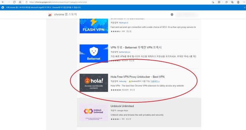Visit the flashvpn.li provider link
The width and height of the screenshot is (246, 130).
(123, 23)
